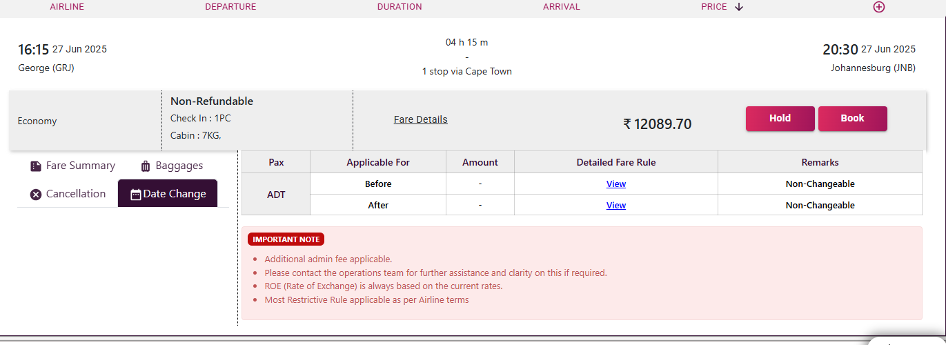View detailed fare rule for Before row
The height and width of the screenshot is (345, 946).
(x=616, y=184)
